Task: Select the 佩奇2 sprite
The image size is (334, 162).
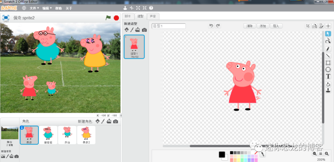Action: 86,135
